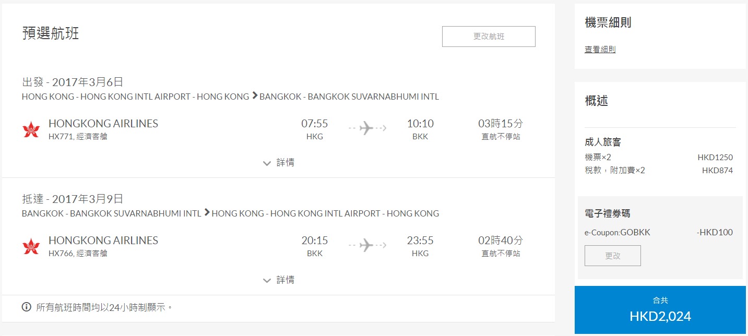Click the 更改航班 button
This screenshot has height=336, width=748.
[x=489, y=37]
